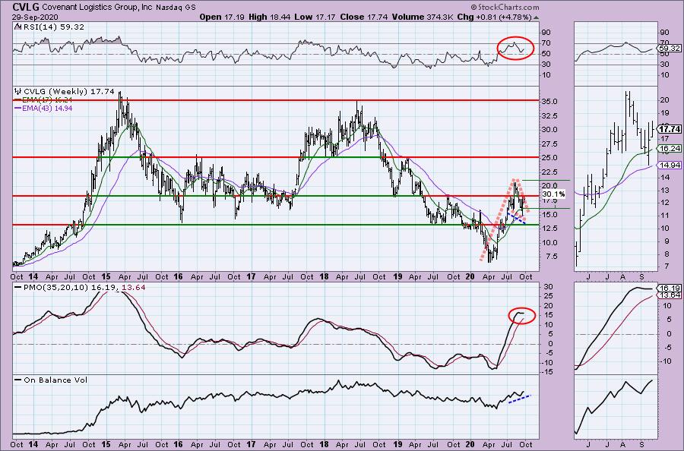The width and height of the screenshot is (684, 451).
Task: Click the Chg +0.81 (+4.78%) value
Action: tap(494, 17)
